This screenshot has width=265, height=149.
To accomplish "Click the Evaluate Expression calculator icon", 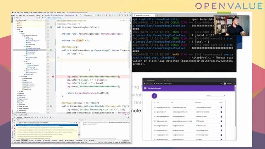I will pyautogui.click(x=50, y=118).
